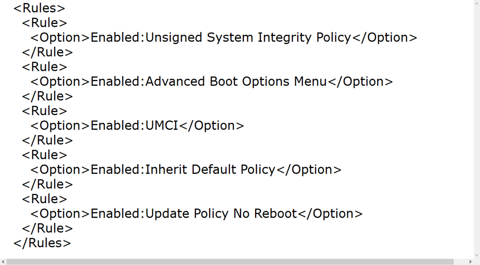Viewport: 480px width, 265px height.
Task: Click the UMCI option text
Action: point(162,125)
